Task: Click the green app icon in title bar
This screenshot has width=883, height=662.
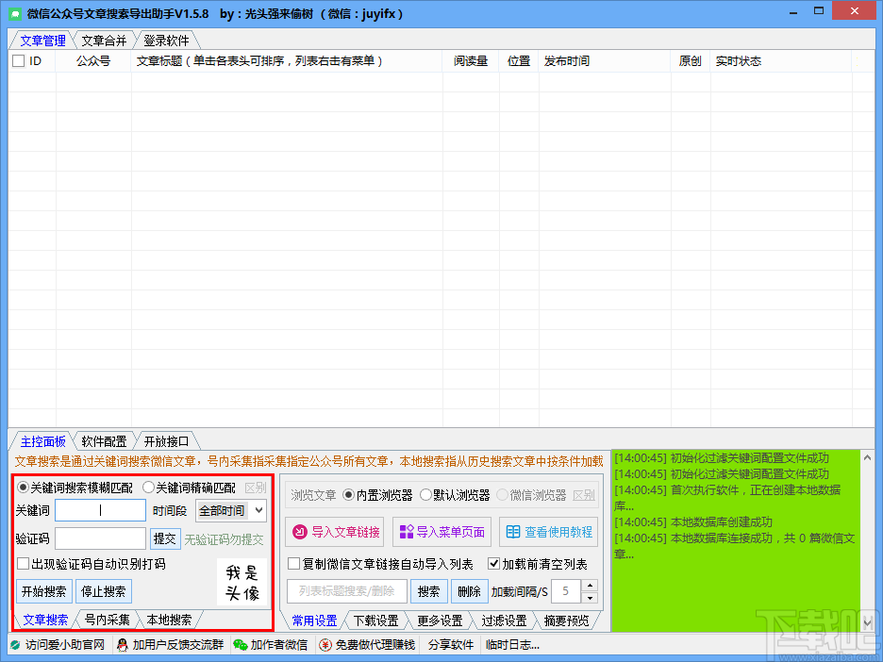Action: (15, 13)
